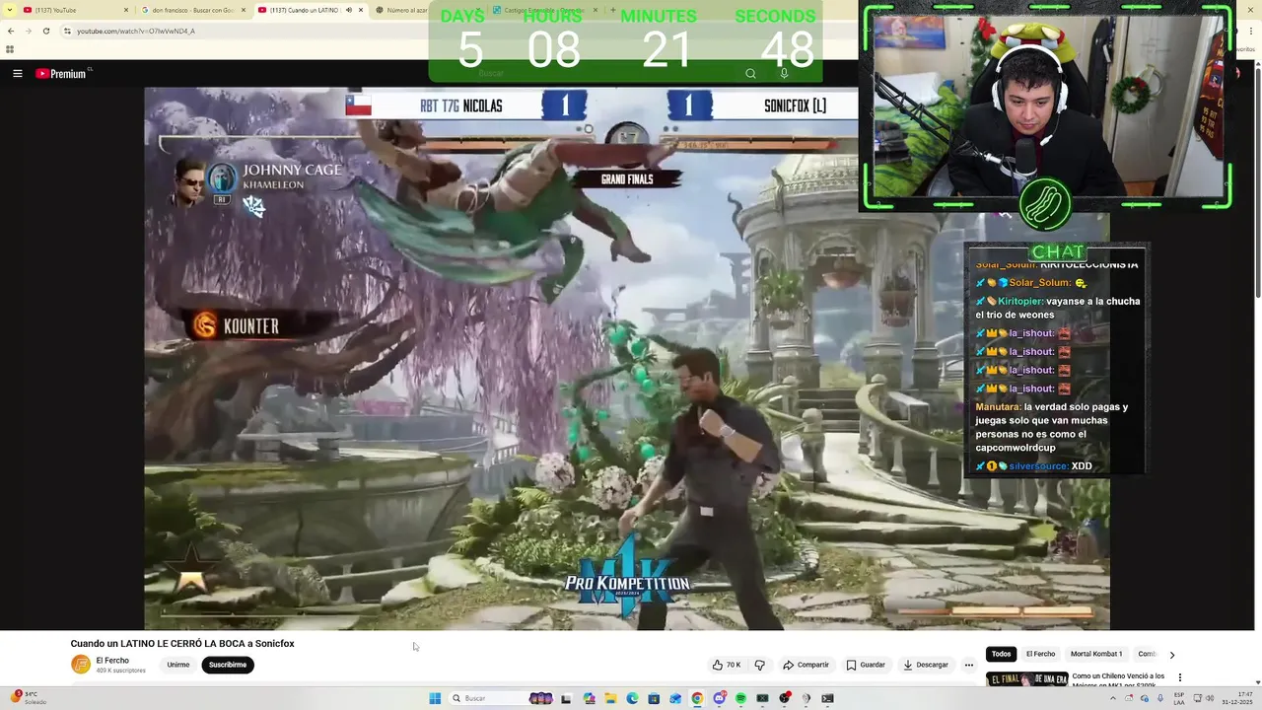Switch to 'don francisco - Buscar con Google' tab
1262x710 pixels.
point(191,10)
